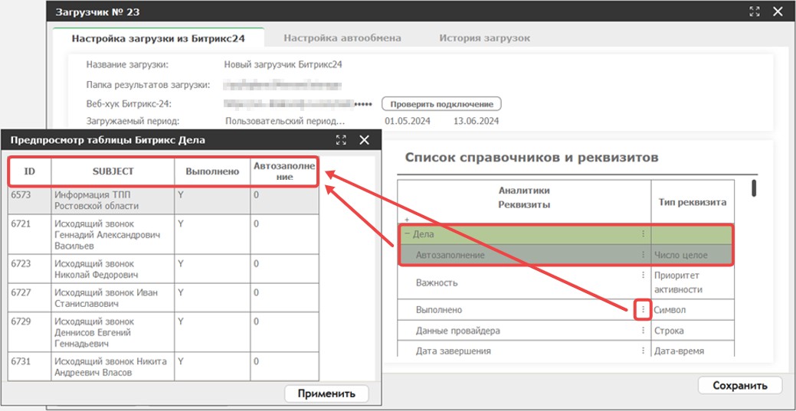Click scrollbar thumb of the requisites list
The width and height of the screenshot is (796, 411).
click(755, 188)
